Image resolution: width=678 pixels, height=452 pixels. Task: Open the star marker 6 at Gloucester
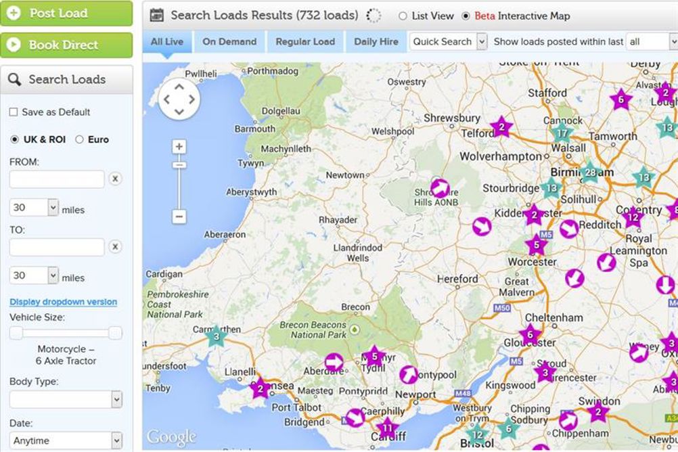530,335
